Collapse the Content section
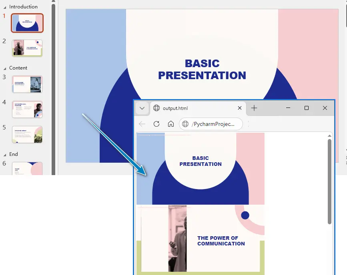Screen dimensions: 347x275 click(x=5, y=69)
